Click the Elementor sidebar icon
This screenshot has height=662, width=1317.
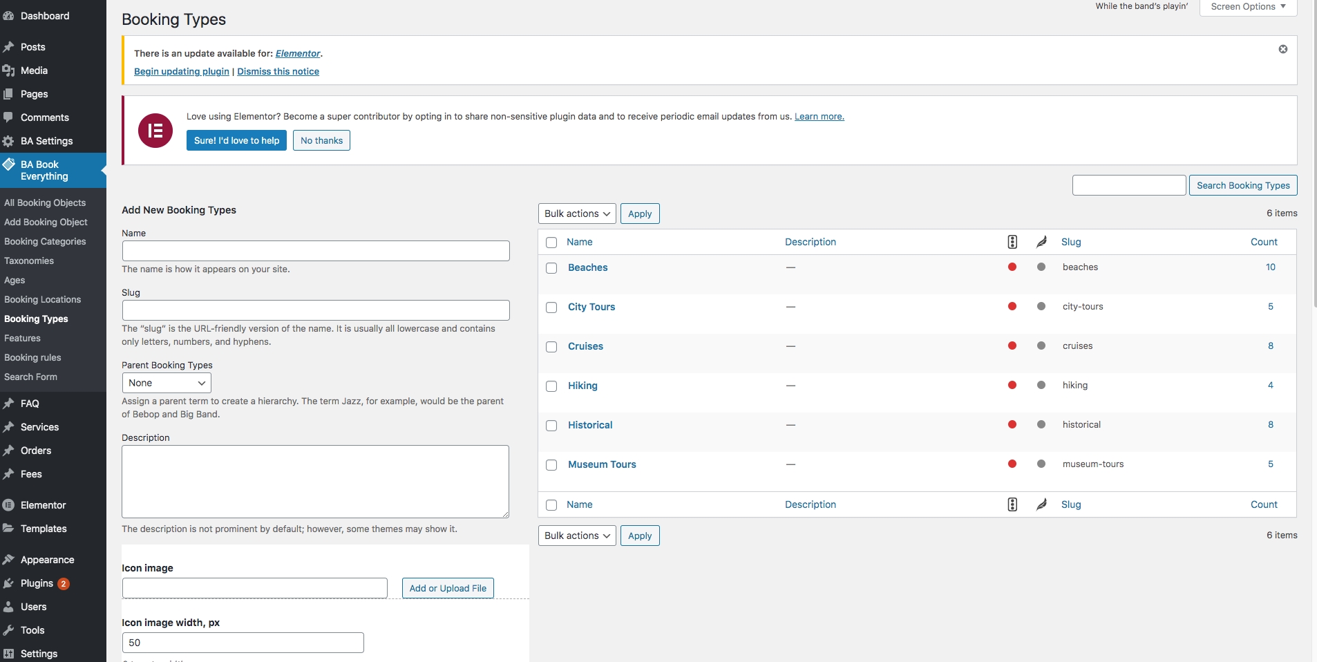tap(9, 505)
